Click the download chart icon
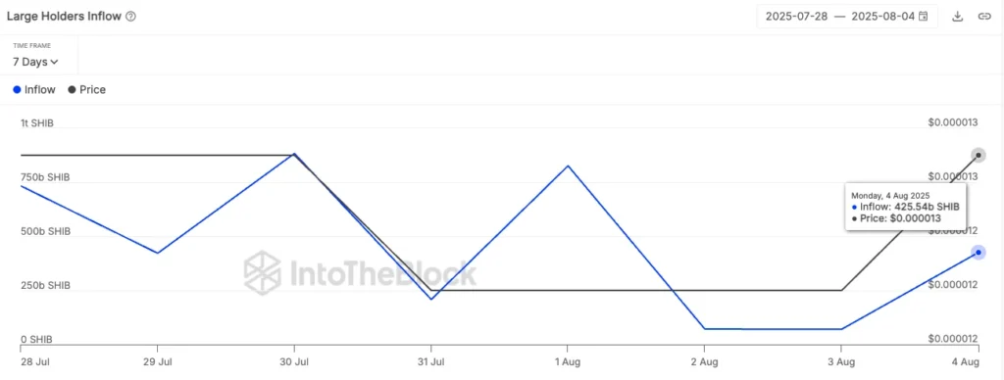The height and width of the screenshot is (380, 1004). pos(957,17)
